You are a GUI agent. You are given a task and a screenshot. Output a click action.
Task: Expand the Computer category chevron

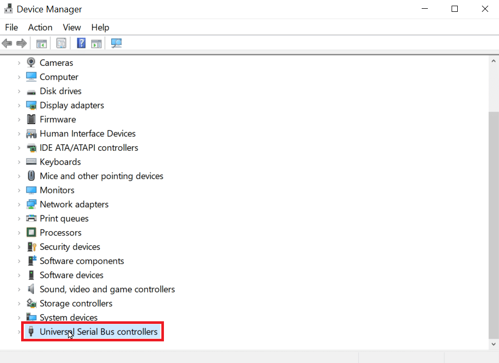pyautogui.click(x=19, y=77)
